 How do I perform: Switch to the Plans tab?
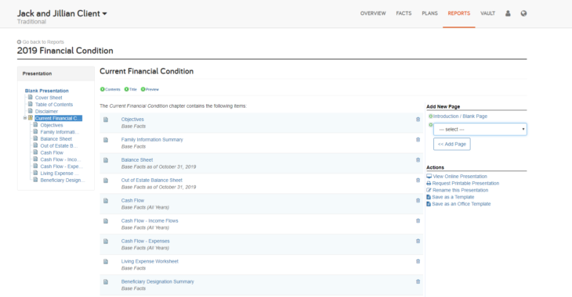pyautogui.click(x=429, y=13)
